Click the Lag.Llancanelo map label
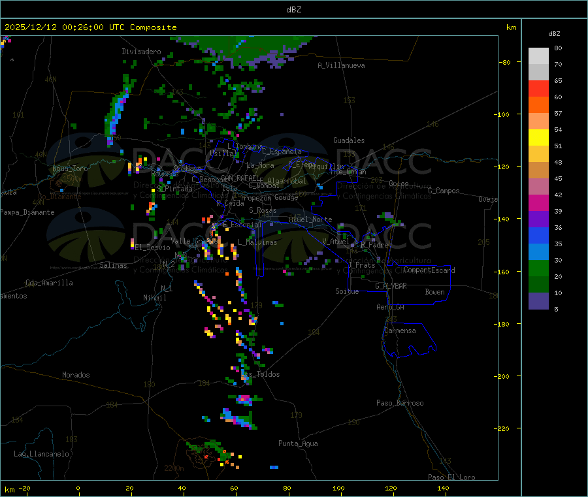This screenshot has height=497, width=588. [42, 454]
